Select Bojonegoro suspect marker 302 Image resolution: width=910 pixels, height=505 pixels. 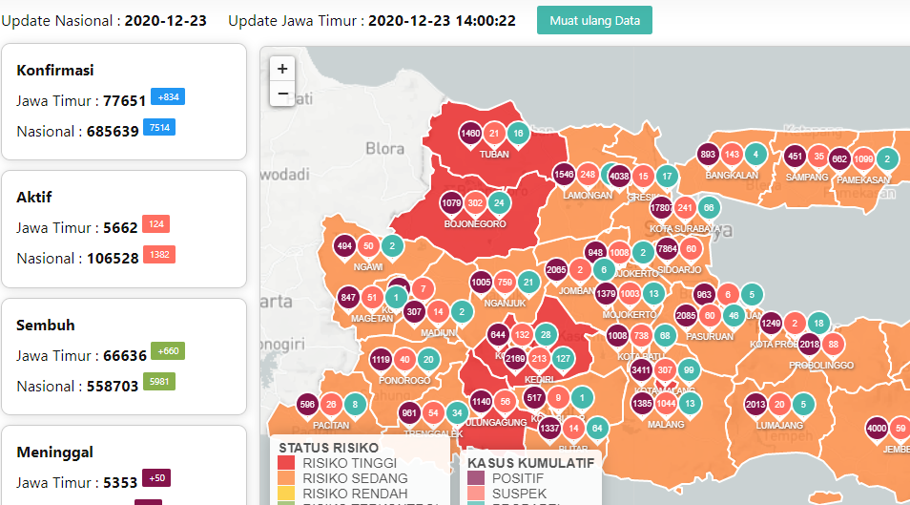pos(475,203)
